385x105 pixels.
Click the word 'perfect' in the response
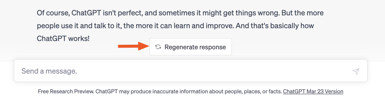point(133,13)
